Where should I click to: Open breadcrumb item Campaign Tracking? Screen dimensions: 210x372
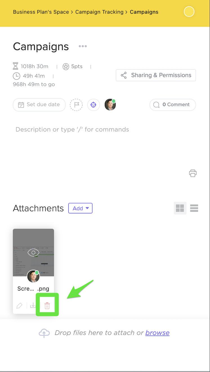tap(99, 12)
